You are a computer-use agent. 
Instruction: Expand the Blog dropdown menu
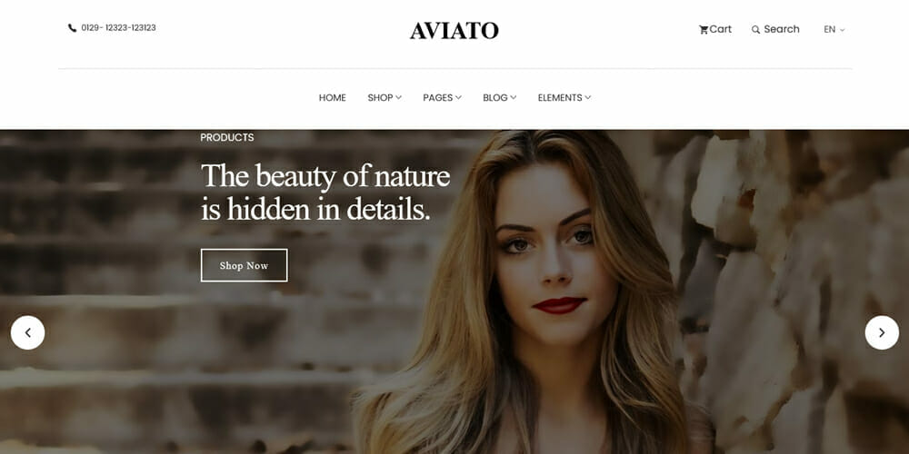pyautogui.click(x=500, y=98)
